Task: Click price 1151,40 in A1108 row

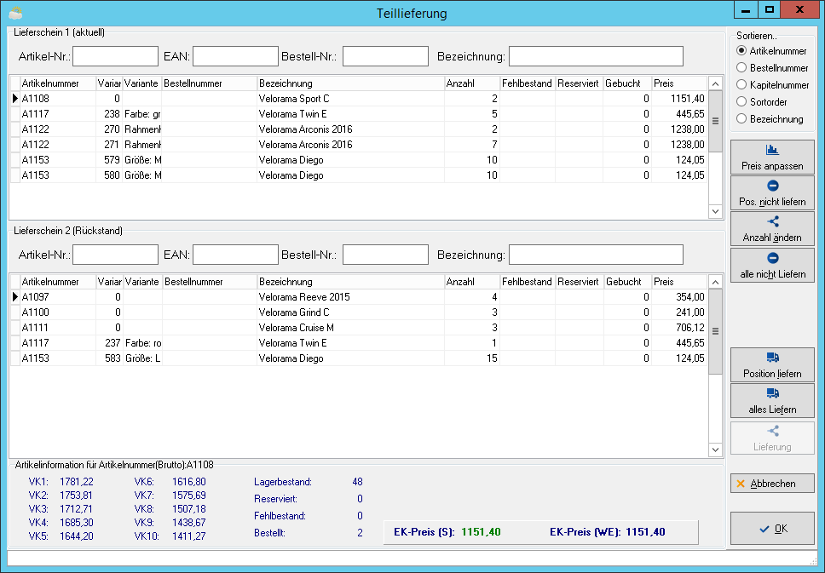Action: [687, 98]
